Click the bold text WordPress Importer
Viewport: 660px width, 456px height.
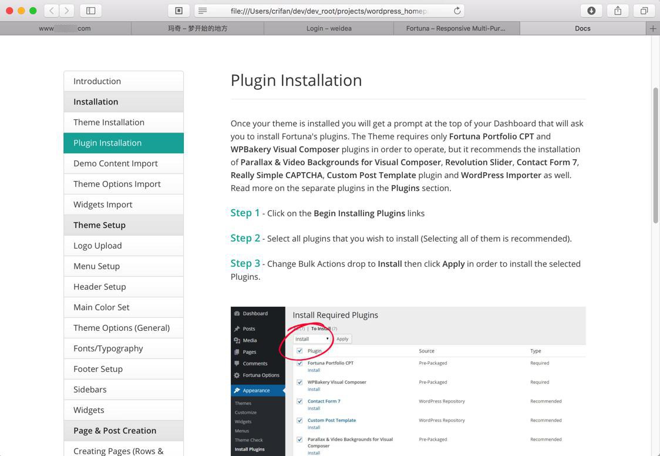point(501,175)
